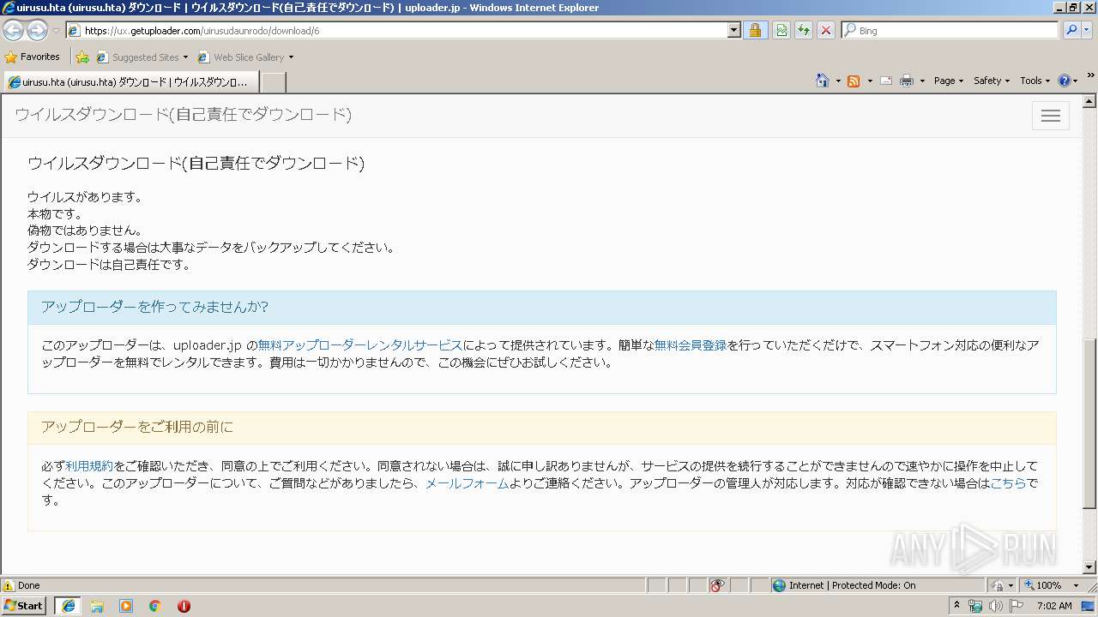Click scrollbar up arrow
Viewport: 1098px width, 617px height.
[1089, 102]
